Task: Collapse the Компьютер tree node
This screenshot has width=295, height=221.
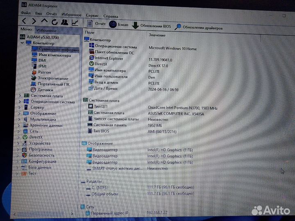Action: tap(22, 43)
